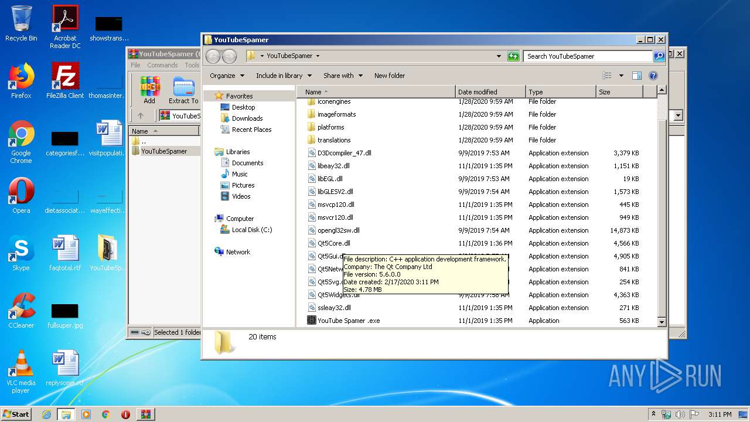Image resolution: width=750 pixels, height=422 pixels.
Task: Launch Google Chrome desktop shortcut
Action: pos(21,142)
